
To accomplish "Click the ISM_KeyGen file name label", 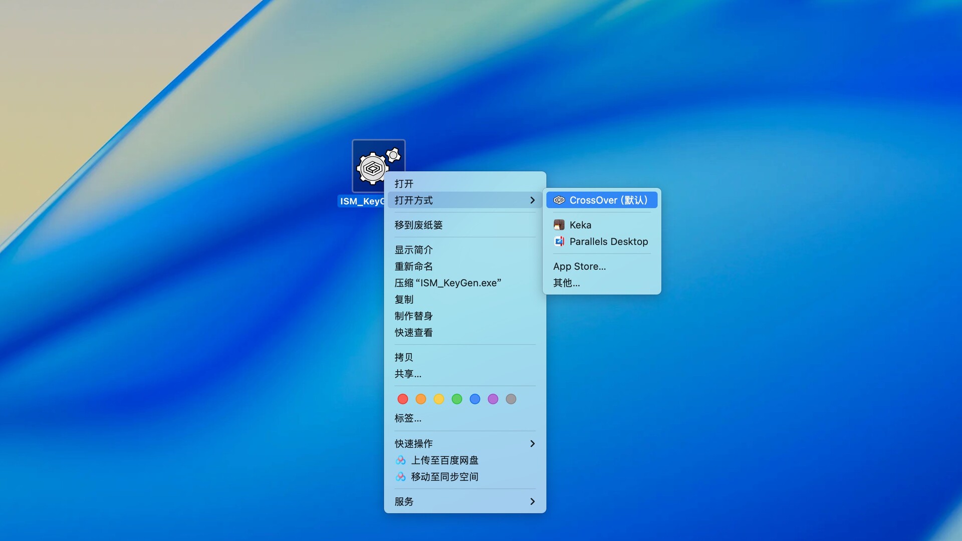I will [x=362, y=201].
